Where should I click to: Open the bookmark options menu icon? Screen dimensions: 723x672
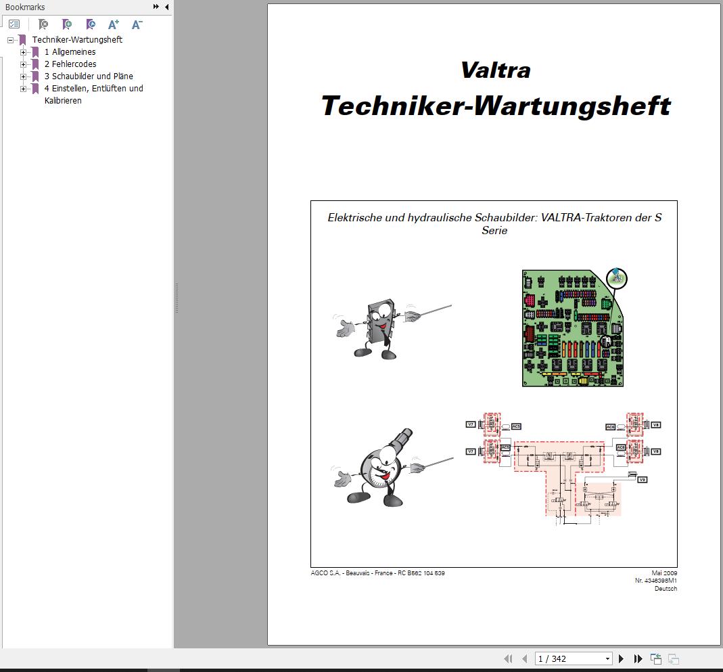(x=14, y=24)
